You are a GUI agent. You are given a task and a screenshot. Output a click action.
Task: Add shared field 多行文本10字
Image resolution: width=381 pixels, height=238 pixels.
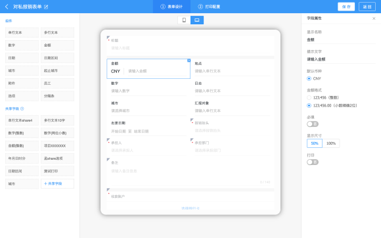(57, 120)
